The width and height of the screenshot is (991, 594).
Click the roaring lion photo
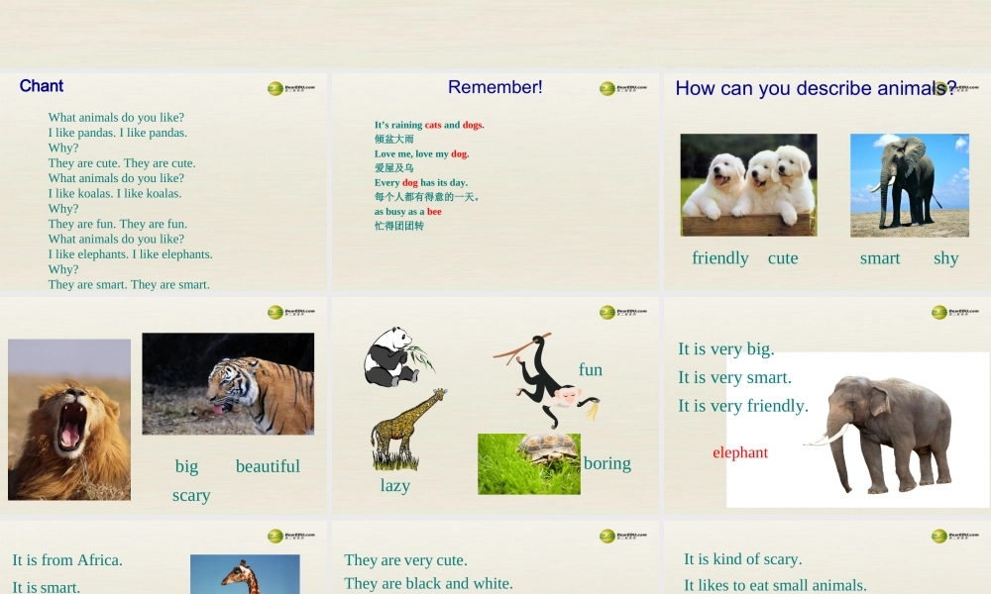(69, 419)
